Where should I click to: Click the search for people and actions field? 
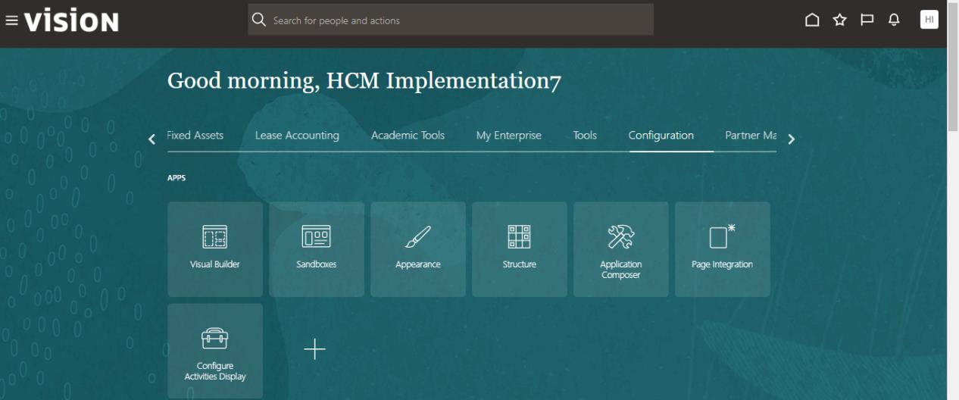pos(451,20)
